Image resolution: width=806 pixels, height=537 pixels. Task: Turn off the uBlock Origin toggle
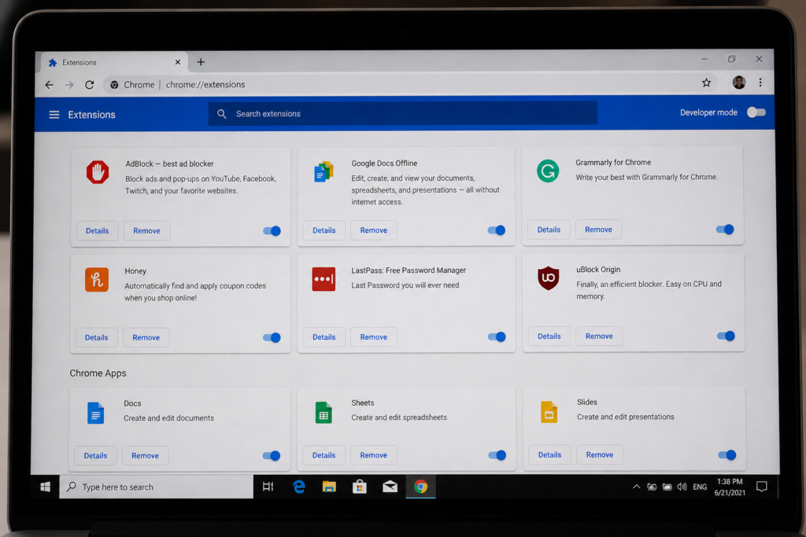(x=727, y=337)
